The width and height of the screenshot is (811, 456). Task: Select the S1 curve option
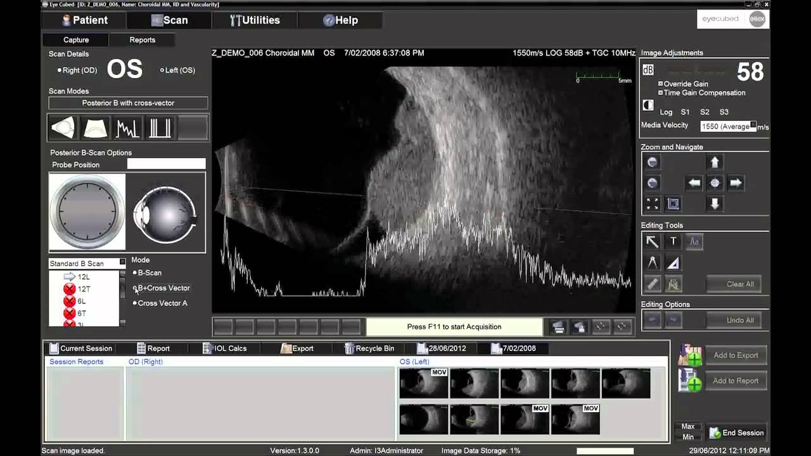click(685, 112)
